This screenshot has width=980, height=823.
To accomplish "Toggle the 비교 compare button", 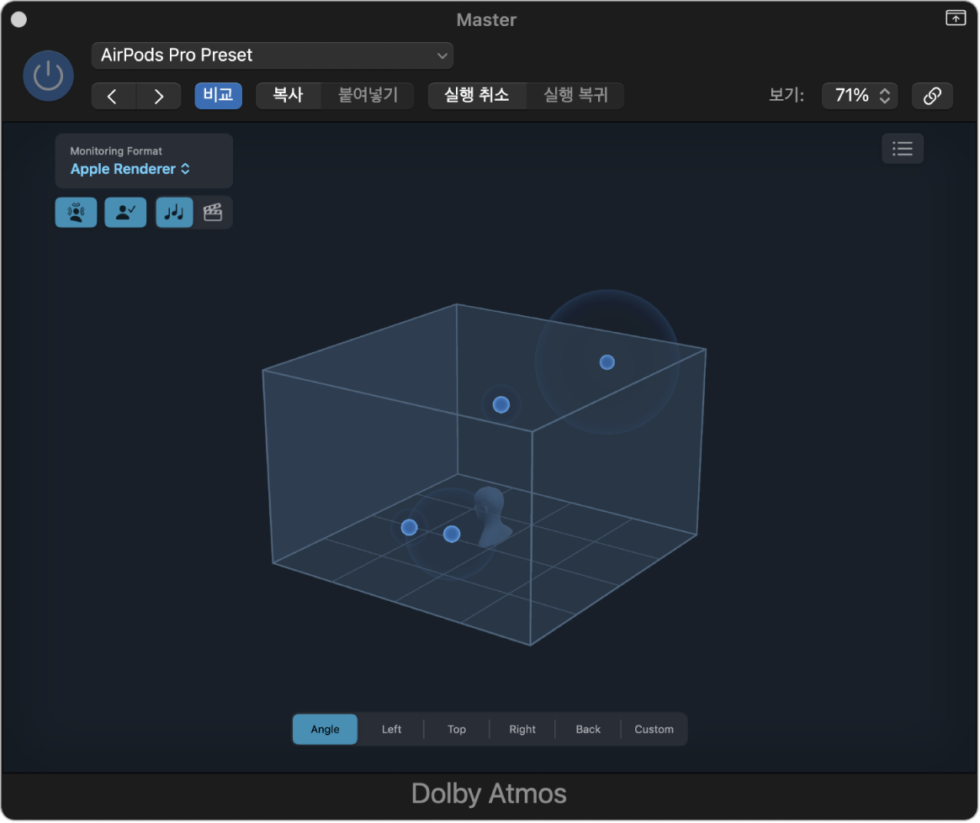I will coord(218,96).
